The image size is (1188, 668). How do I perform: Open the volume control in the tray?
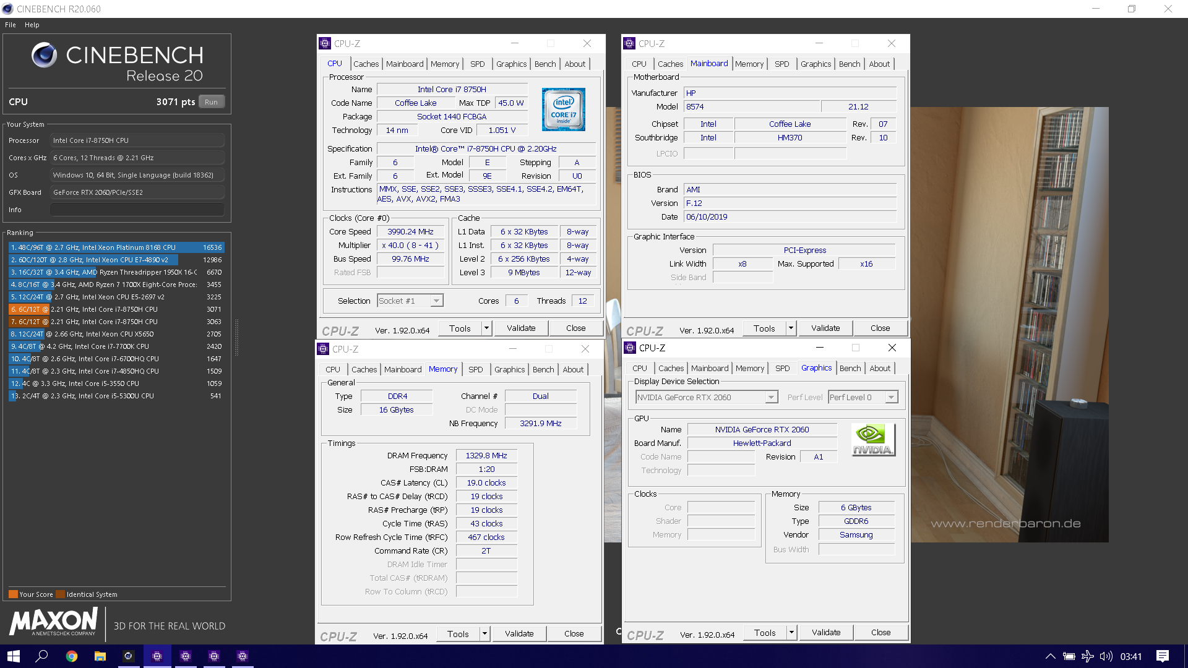coord(1106,656)
